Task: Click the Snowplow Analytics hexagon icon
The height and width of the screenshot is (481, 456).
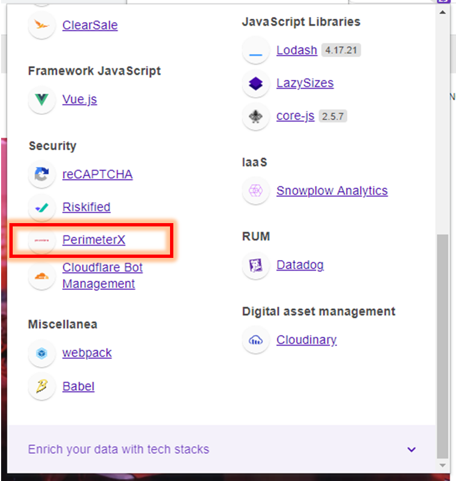Action: point(256,191)
